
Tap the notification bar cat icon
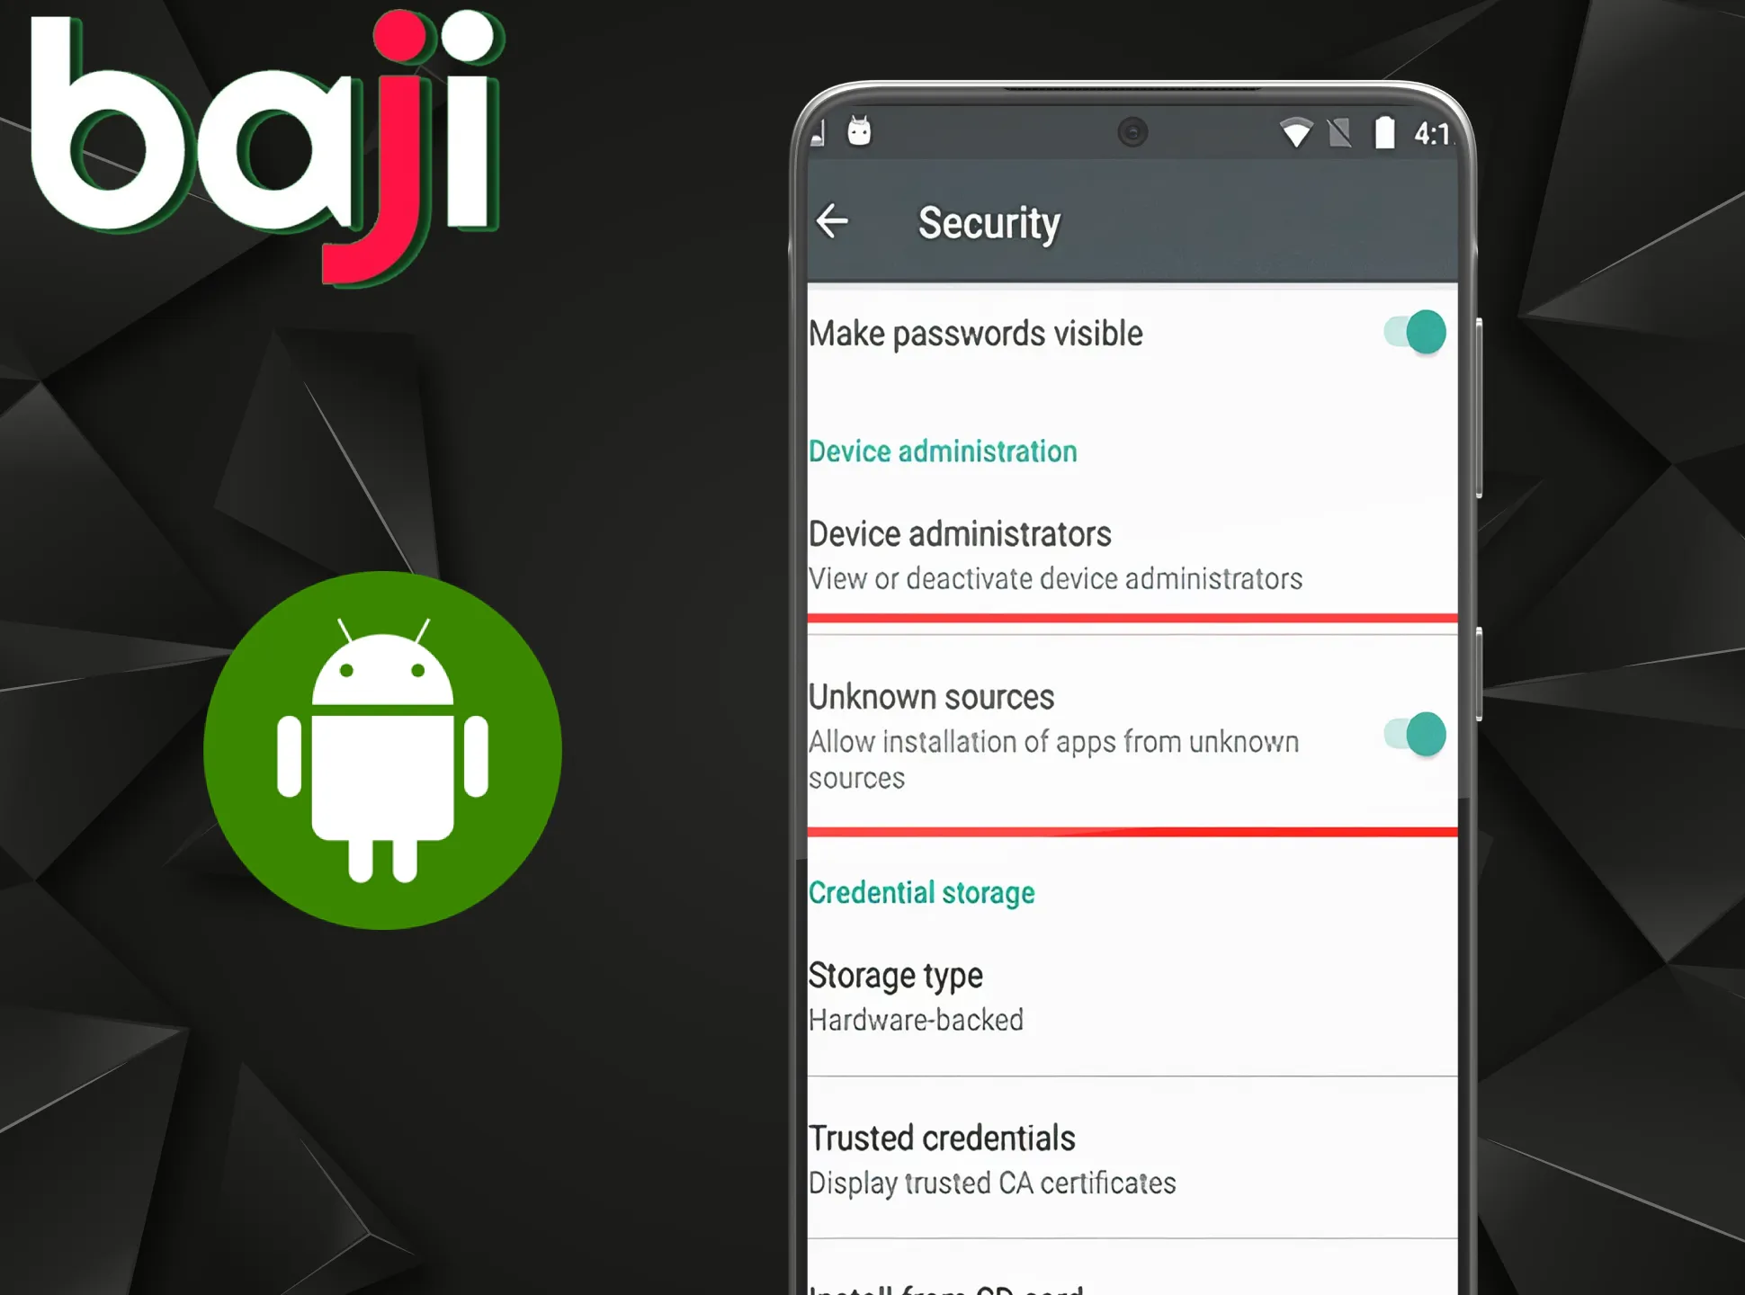pos(858,130)
